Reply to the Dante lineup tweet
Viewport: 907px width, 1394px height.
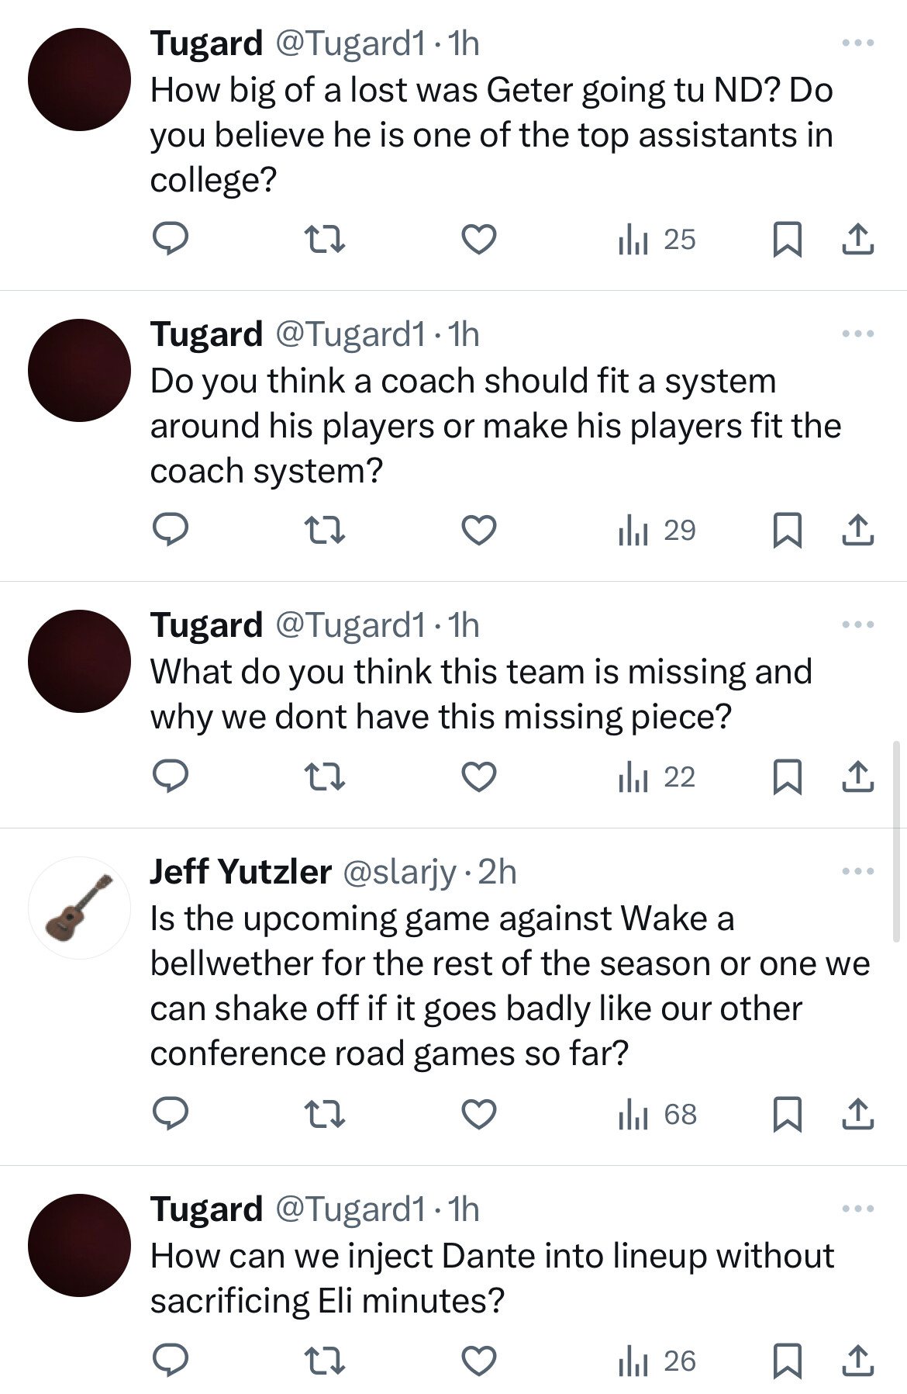[170, 1361]
